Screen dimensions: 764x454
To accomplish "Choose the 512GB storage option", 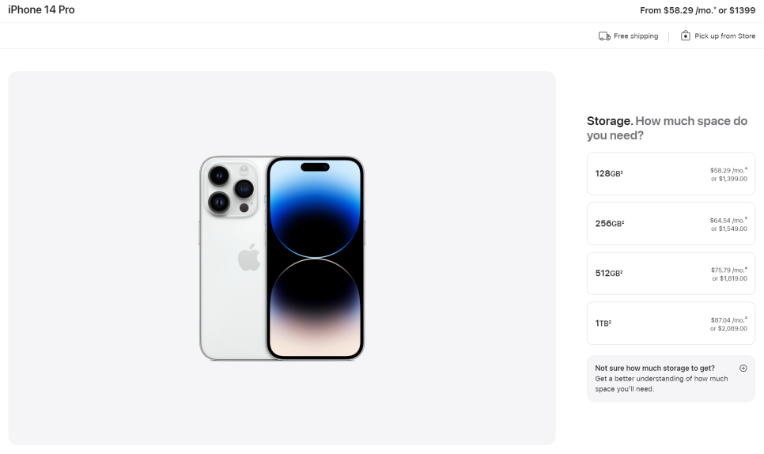I will 671,274.
